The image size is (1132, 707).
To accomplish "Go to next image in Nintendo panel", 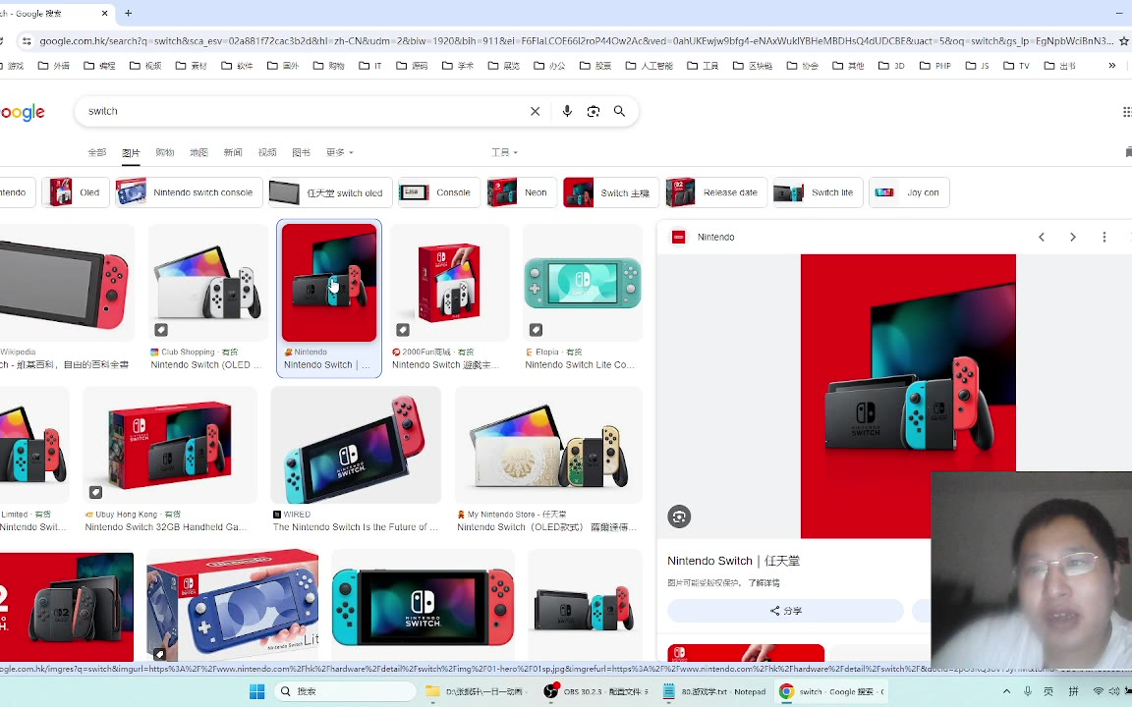I will (1073, 237).
